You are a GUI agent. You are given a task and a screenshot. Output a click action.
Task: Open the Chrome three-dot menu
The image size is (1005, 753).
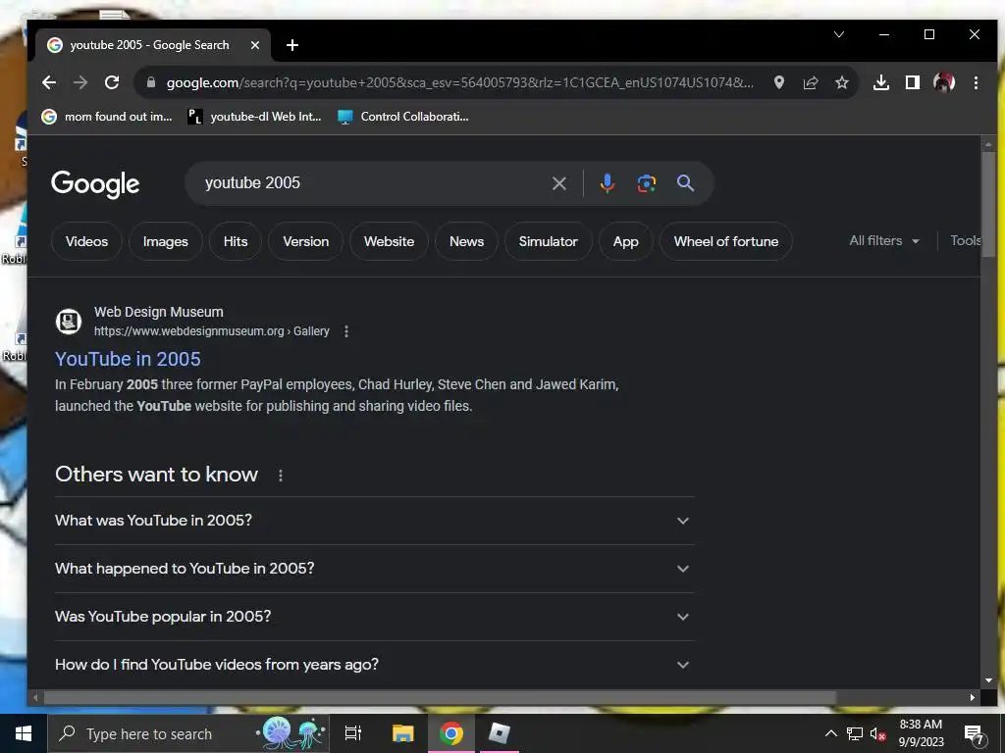coord(976,82)
